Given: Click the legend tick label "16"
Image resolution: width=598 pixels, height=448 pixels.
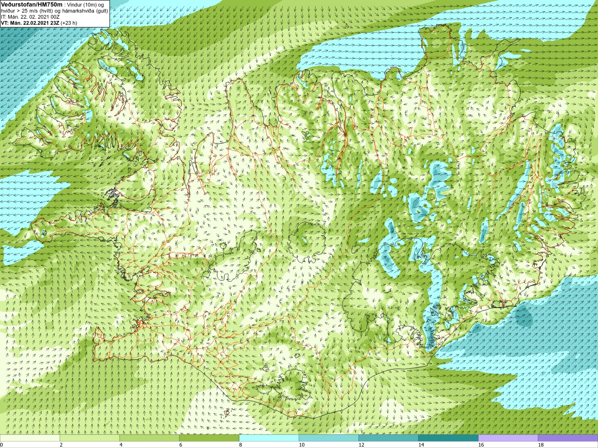Looking at the screenshot, I should coord(481,445).
